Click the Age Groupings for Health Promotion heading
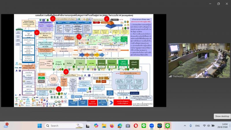 coord(88,58)
